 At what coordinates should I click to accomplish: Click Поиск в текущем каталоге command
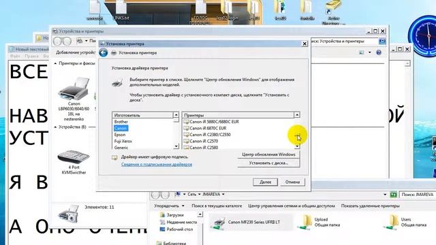tap(217, 206)
